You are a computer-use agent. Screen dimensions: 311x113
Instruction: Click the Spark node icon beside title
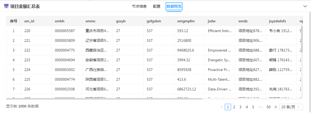6,6
